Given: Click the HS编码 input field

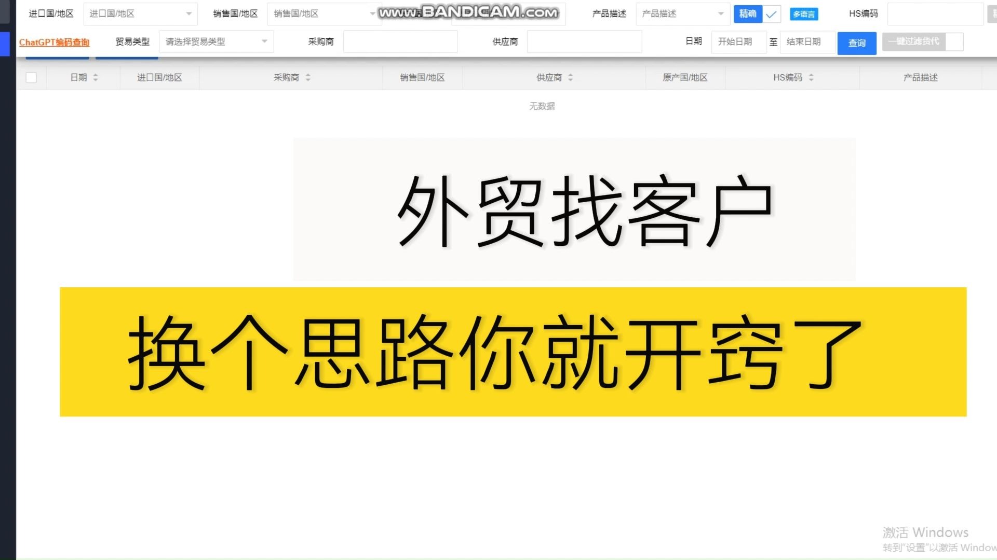Looking at the screenshot, I should (935, 14).
